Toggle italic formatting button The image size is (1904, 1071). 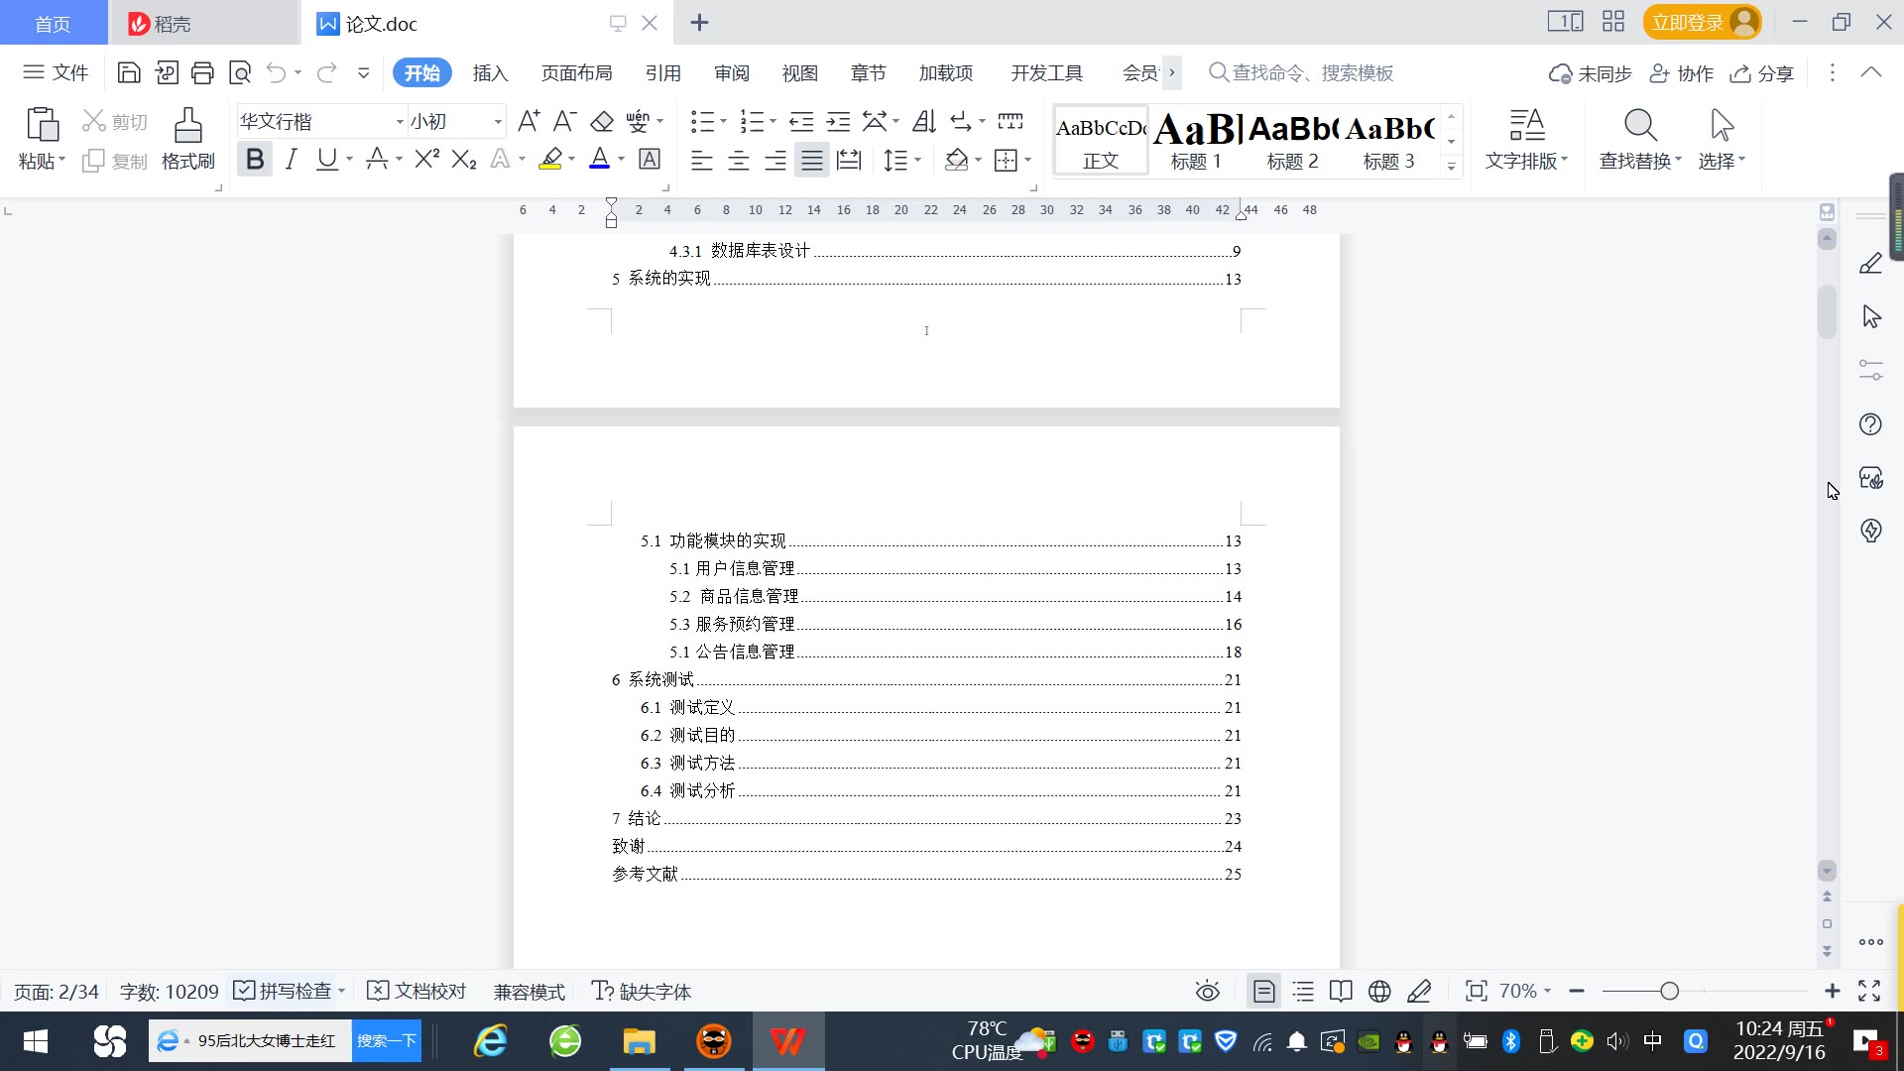click(x=291, y=159)
